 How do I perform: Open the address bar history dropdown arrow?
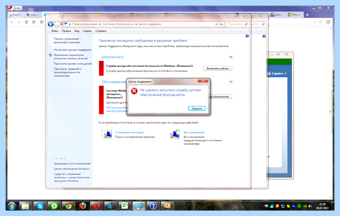[x=216, y=24]
